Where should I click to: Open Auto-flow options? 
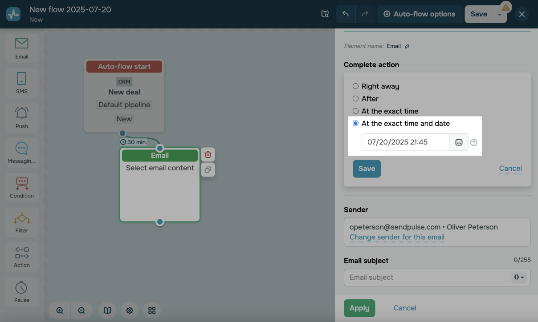[419, 14]
